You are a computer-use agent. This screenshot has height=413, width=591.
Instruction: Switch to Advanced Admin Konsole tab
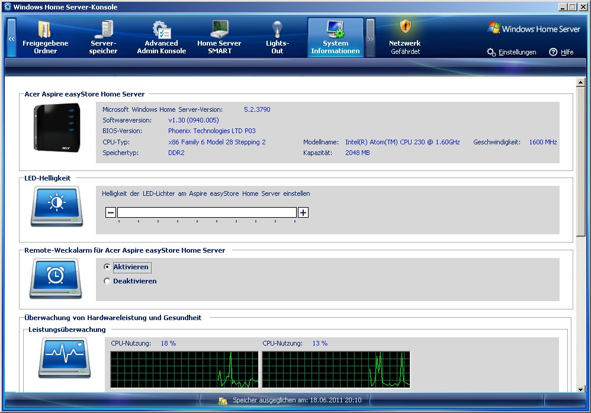161,38
